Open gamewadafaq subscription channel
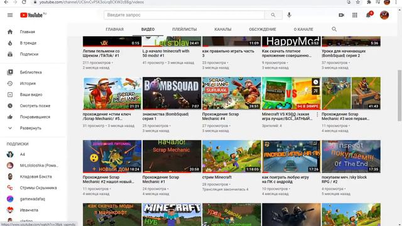The width and height of the screenshot is (402, 226). pos(33,199)
